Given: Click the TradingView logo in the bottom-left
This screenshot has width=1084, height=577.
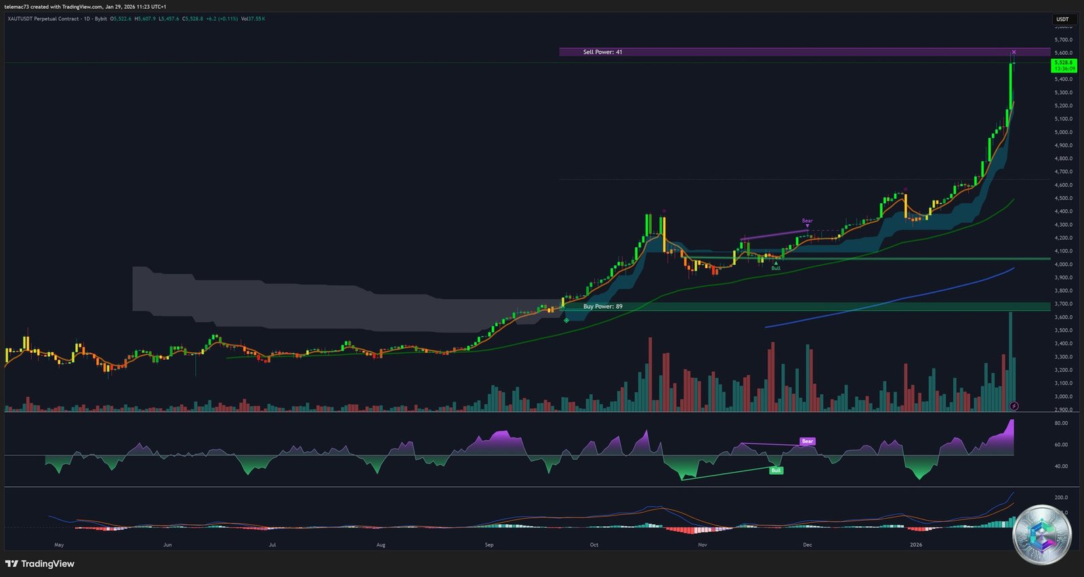Looking at the screenshot, I should point(40,563).
